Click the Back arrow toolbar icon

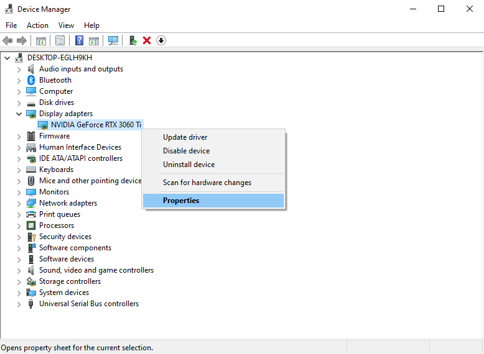click(x=7, y=40)
